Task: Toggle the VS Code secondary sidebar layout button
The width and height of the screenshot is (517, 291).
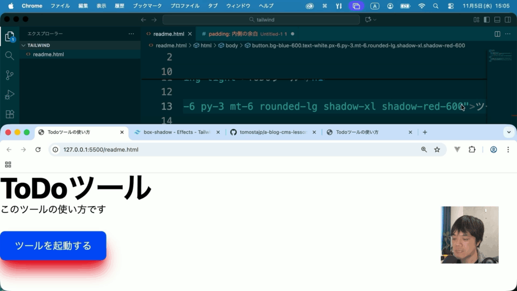Action: 507,20
